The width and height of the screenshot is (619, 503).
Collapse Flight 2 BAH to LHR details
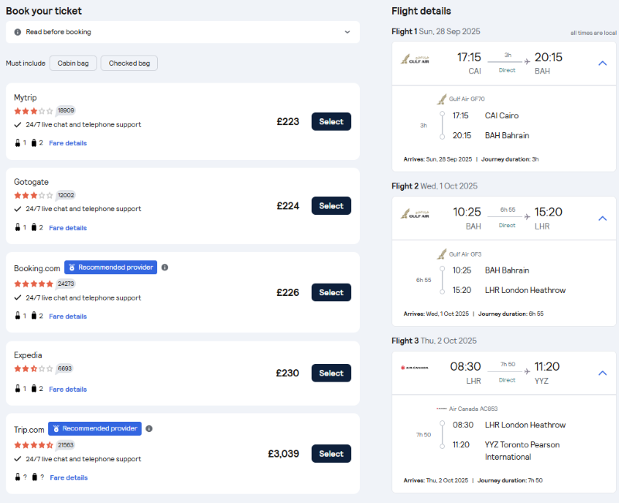(x=603, y=218)
